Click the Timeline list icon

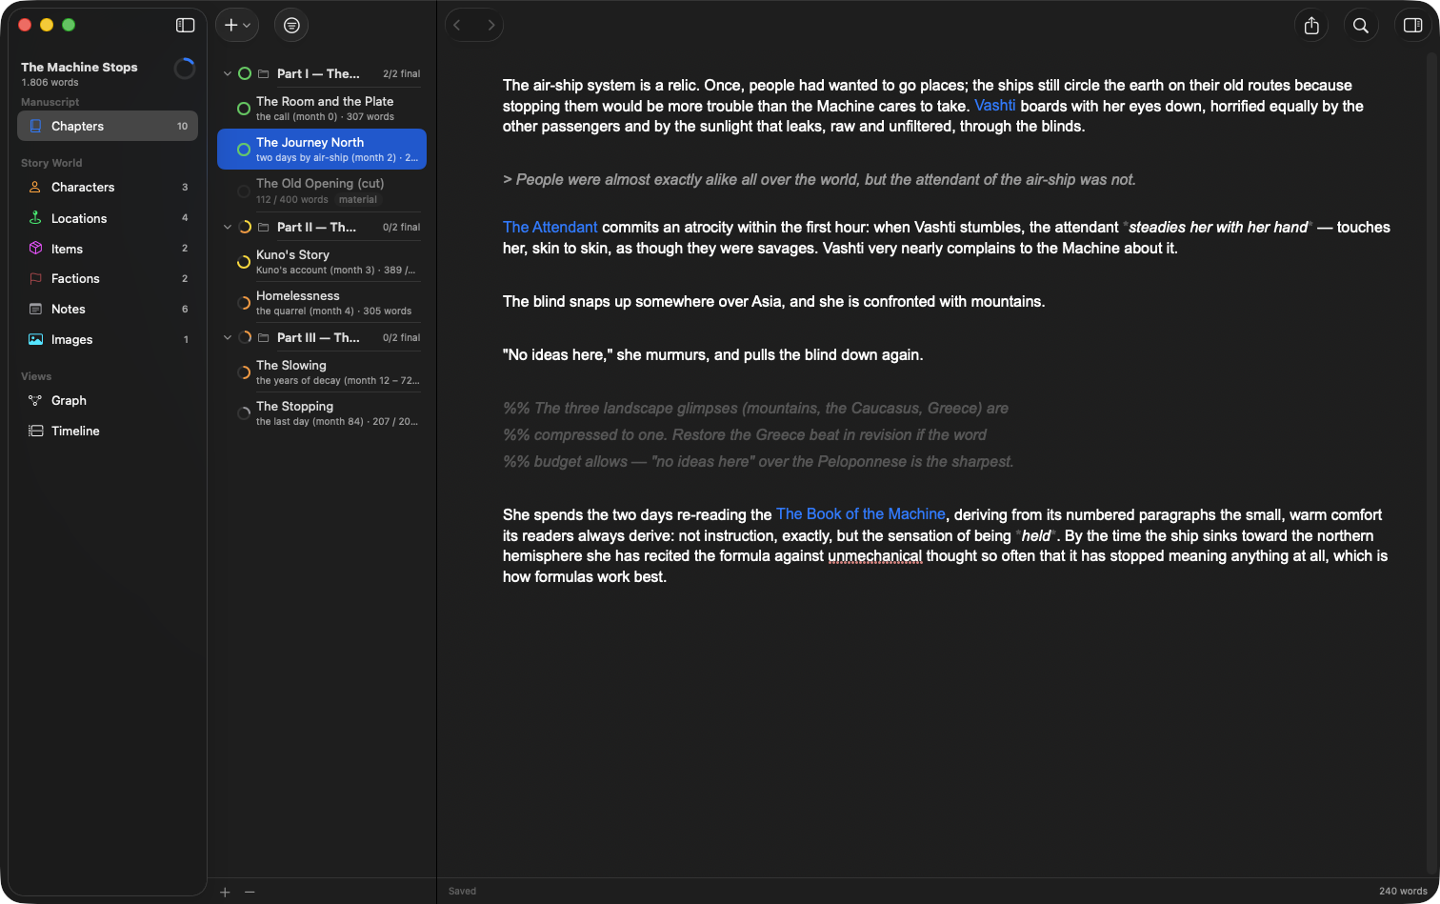(35, 432)
